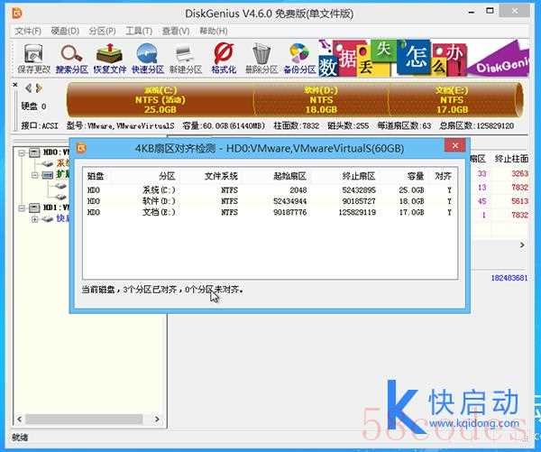Collapse the extended partition tree node

point(35,175)
